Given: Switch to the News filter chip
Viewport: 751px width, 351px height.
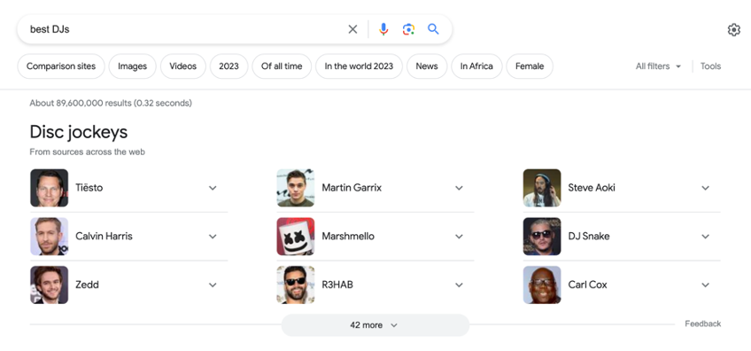Looking at the screenshot, I should click(x=427, y=66).
